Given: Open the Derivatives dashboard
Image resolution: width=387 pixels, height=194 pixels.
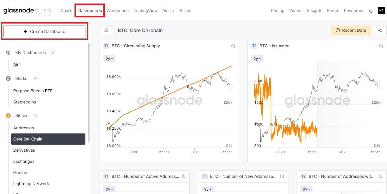Looking at the screenshot, I should [24, 150].
